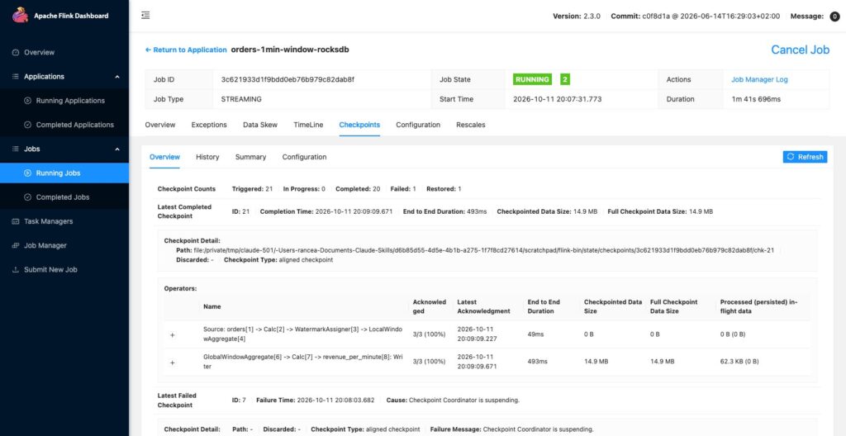Switch to the job Overview tab
Viewport: 846px width, 436px height.
point(160,125)
